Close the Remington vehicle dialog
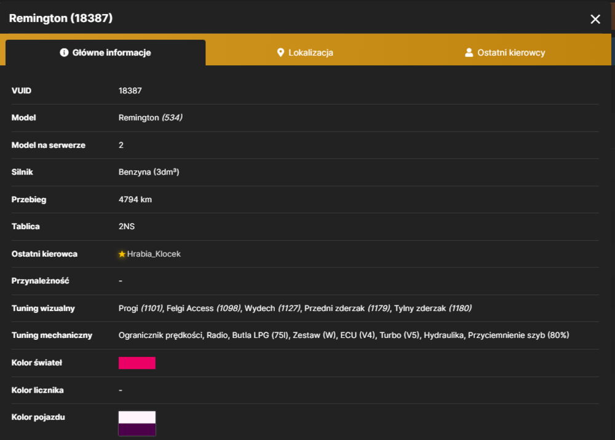Screen dimensions: 615x440 595,19
